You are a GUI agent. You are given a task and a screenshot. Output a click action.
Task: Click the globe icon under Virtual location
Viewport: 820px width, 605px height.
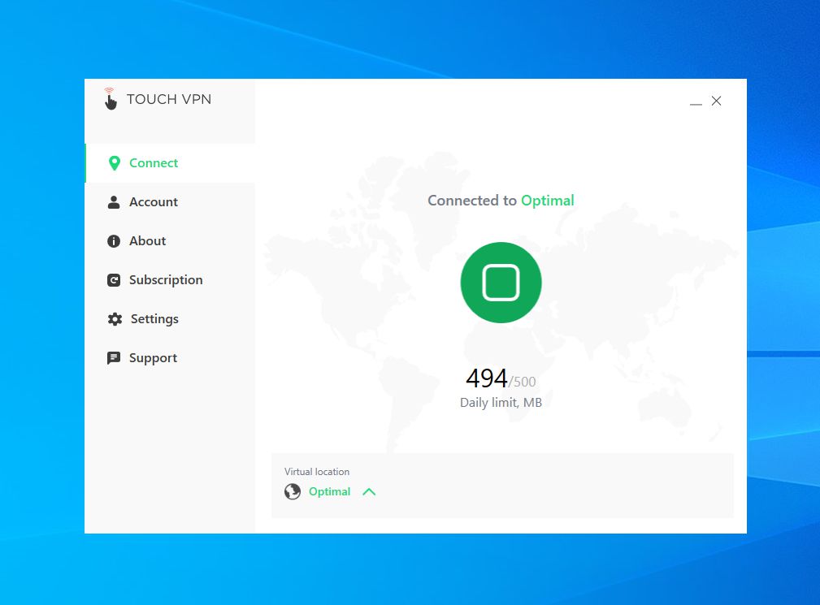pos(293,491)
